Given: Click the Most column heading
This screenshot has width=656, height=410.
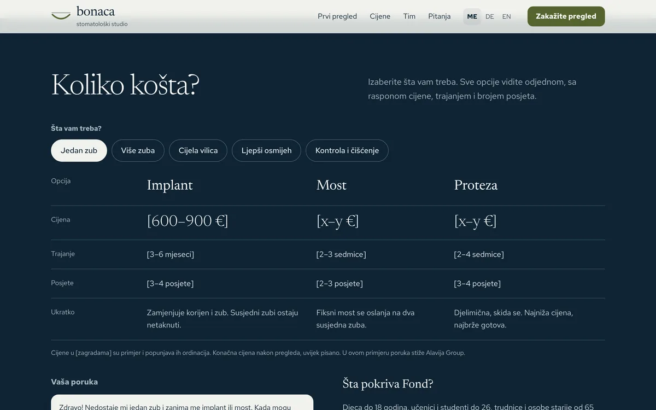Looking at the screenshot, I should tap(331, 185).
